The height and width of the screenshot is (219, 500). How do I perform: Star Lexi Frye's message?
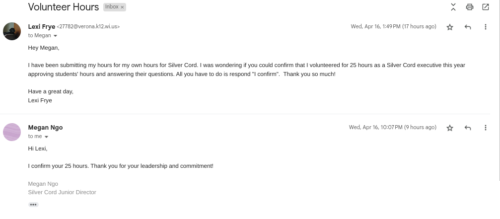tap(450, 27)
